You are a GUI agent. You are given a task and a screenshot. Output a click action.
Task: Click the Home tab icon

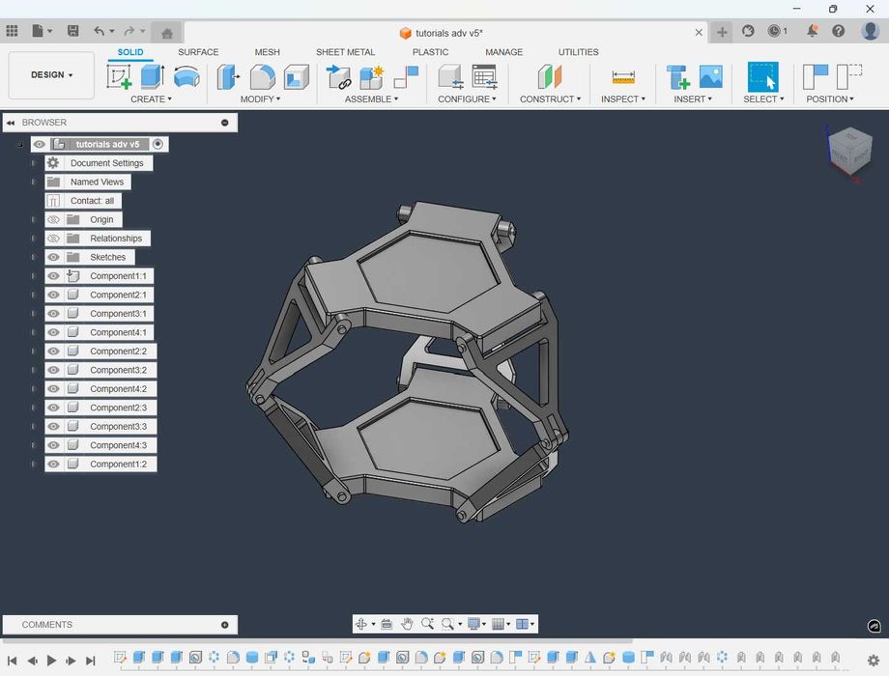pyautogui.click(x=166, y=34)
